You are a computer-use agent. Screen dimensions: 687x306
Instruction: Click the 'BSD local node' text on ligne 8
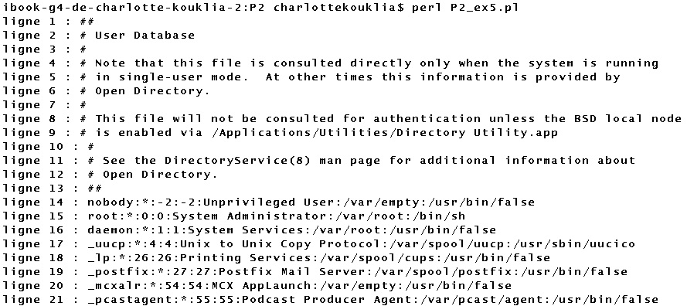click(627, 119)
